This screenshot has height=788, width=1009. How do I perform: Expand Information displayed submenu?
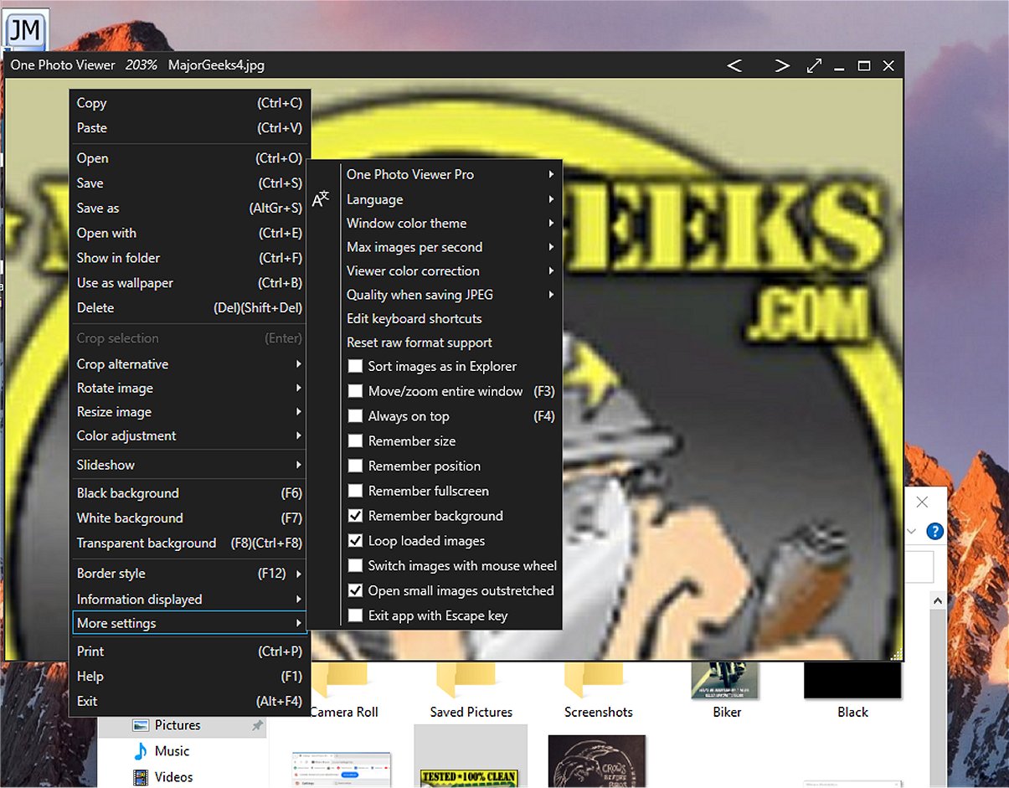coord(189,600)
